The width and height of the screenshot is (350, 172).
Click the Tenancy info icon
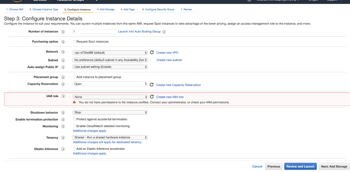pyautogui.click(x=63, y=138)
